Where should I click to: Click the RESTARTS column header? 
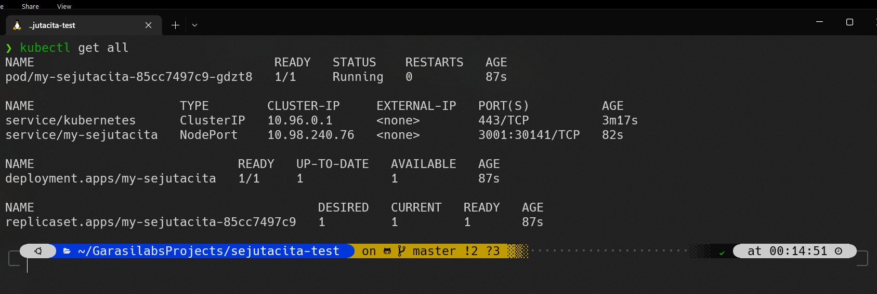coord(434,62)
